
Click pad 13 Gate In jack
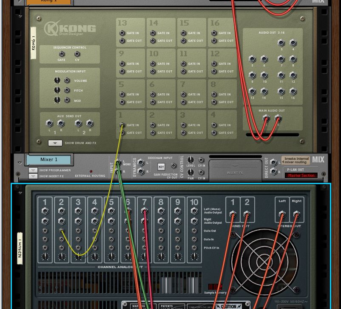122,33
